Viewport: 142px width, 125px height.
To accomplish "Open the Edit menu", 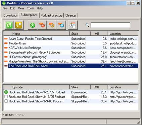I will 12,8.
